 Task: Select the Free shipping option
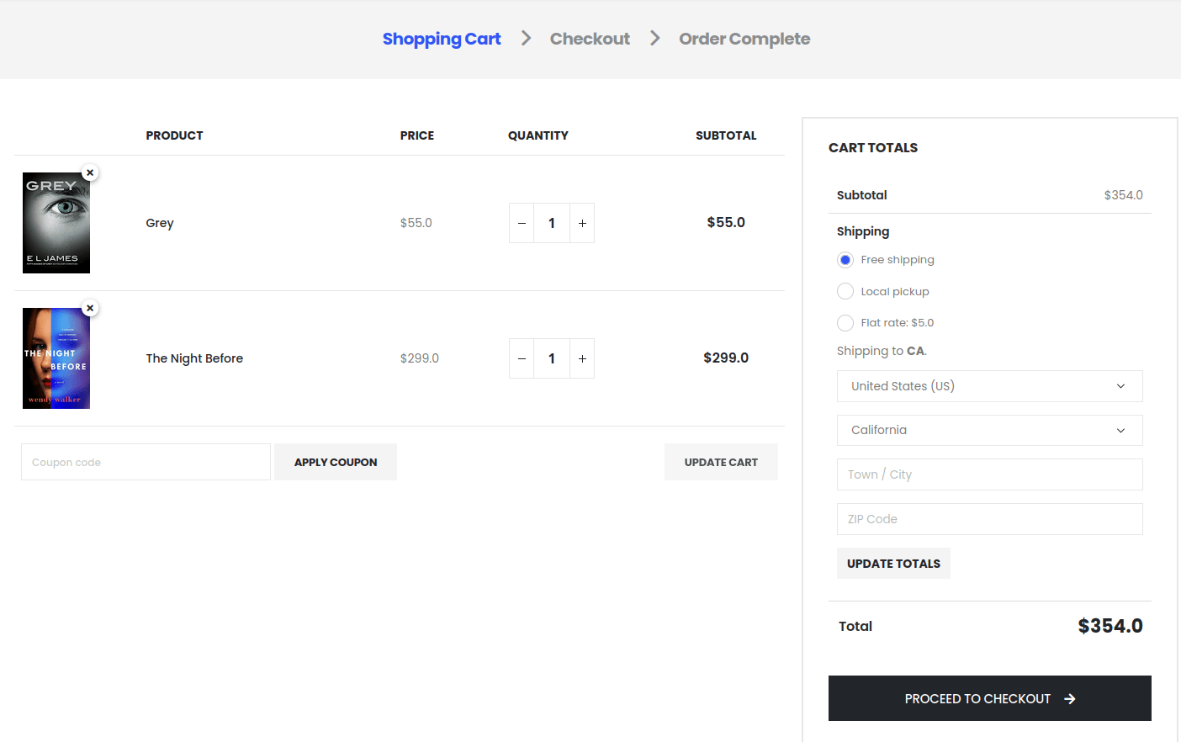tap(845, 259)
